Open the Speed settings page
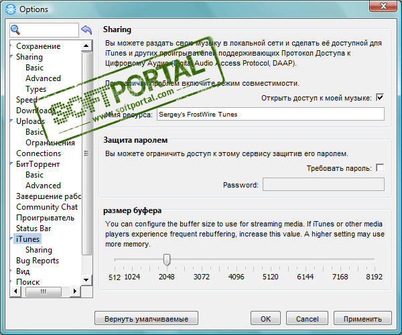This screenshot has width=402, height=335. point(27,100)
